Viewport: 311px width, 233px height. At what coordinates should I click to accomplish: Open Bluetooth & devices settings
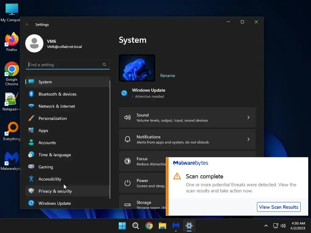pos(67,94)
